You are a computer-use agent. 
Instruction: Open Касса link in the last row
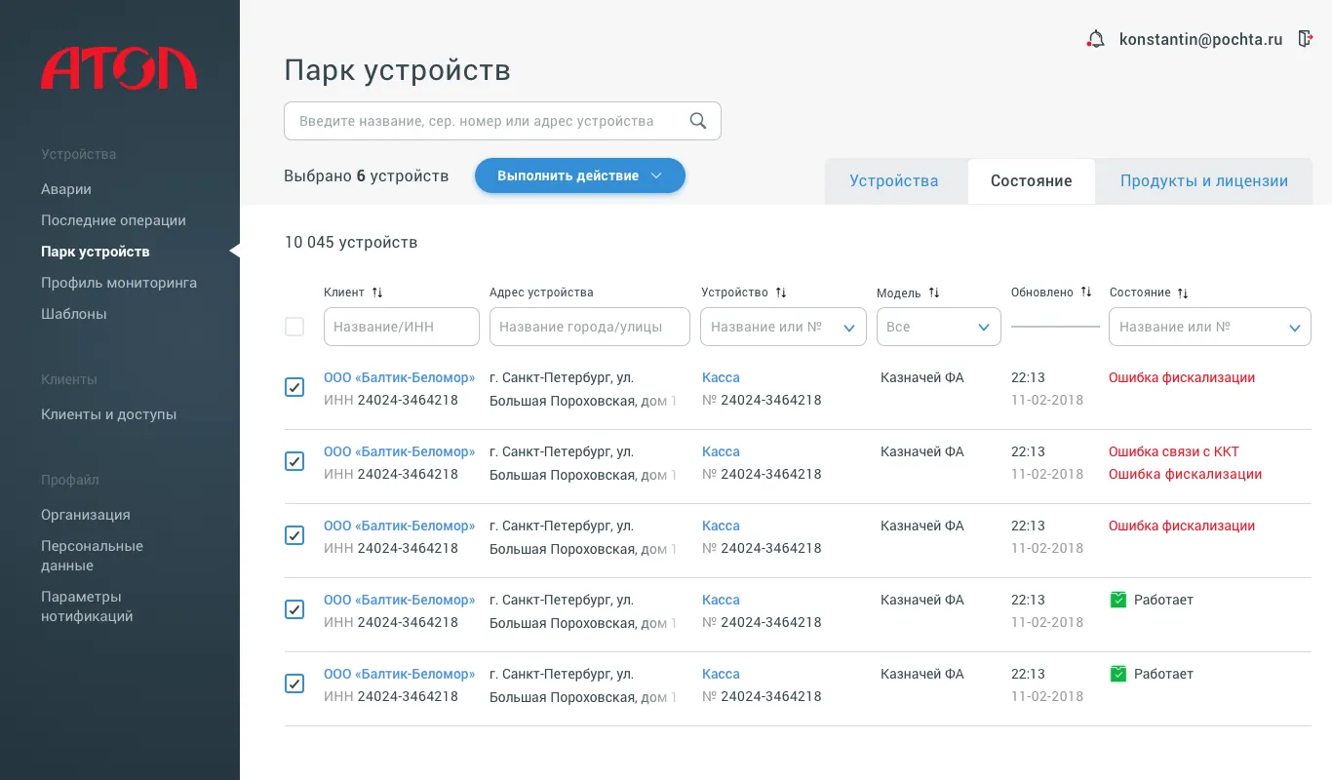tap(721, 674)
